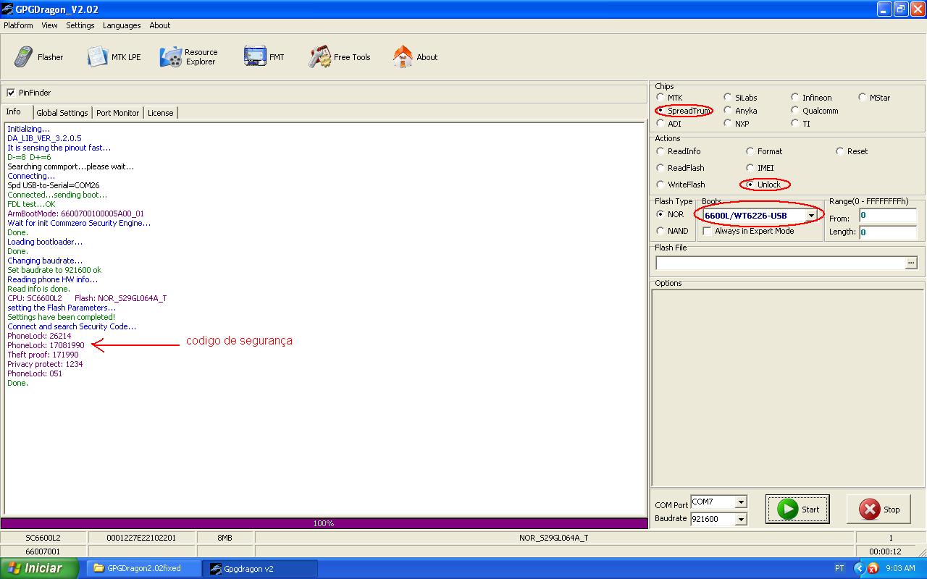Choose the TI chip radio button
The height and width of the screenshot is (579, 927).
[x=795, y=124]
